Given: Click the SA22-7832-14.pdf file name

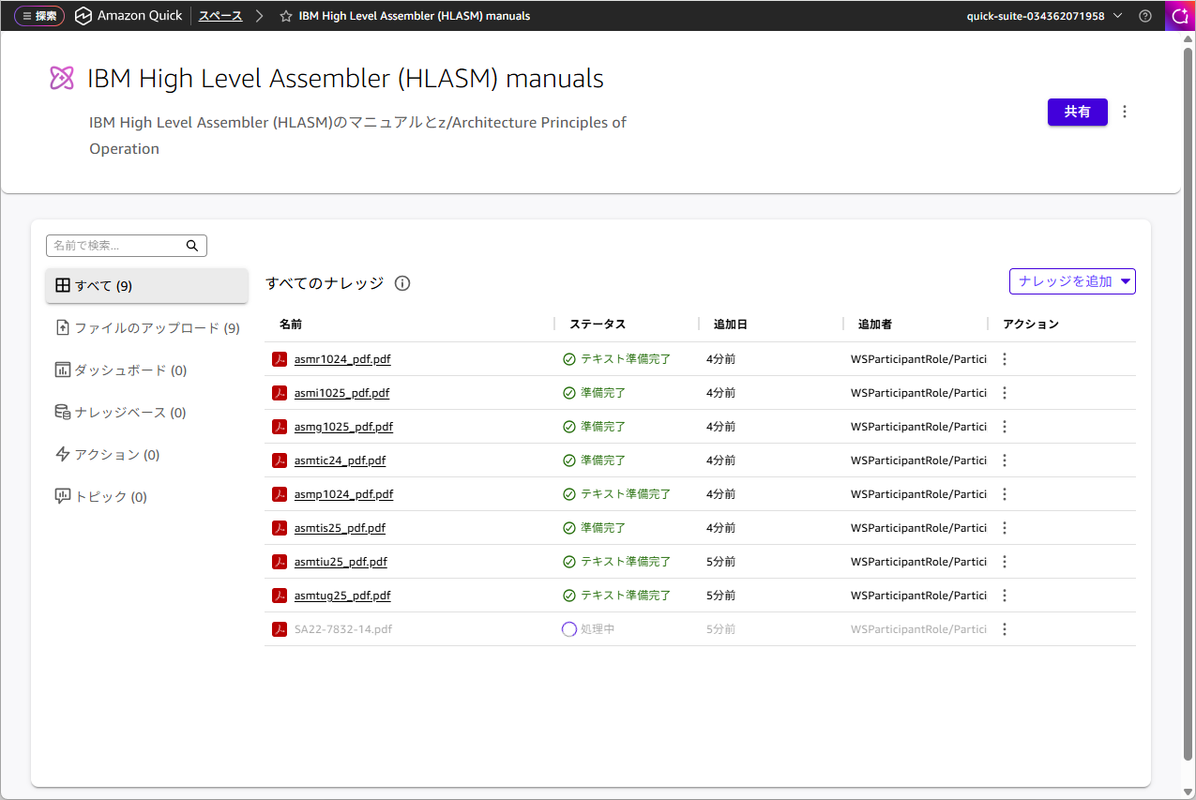Looking at the screenshot, I should pos(343,629).
